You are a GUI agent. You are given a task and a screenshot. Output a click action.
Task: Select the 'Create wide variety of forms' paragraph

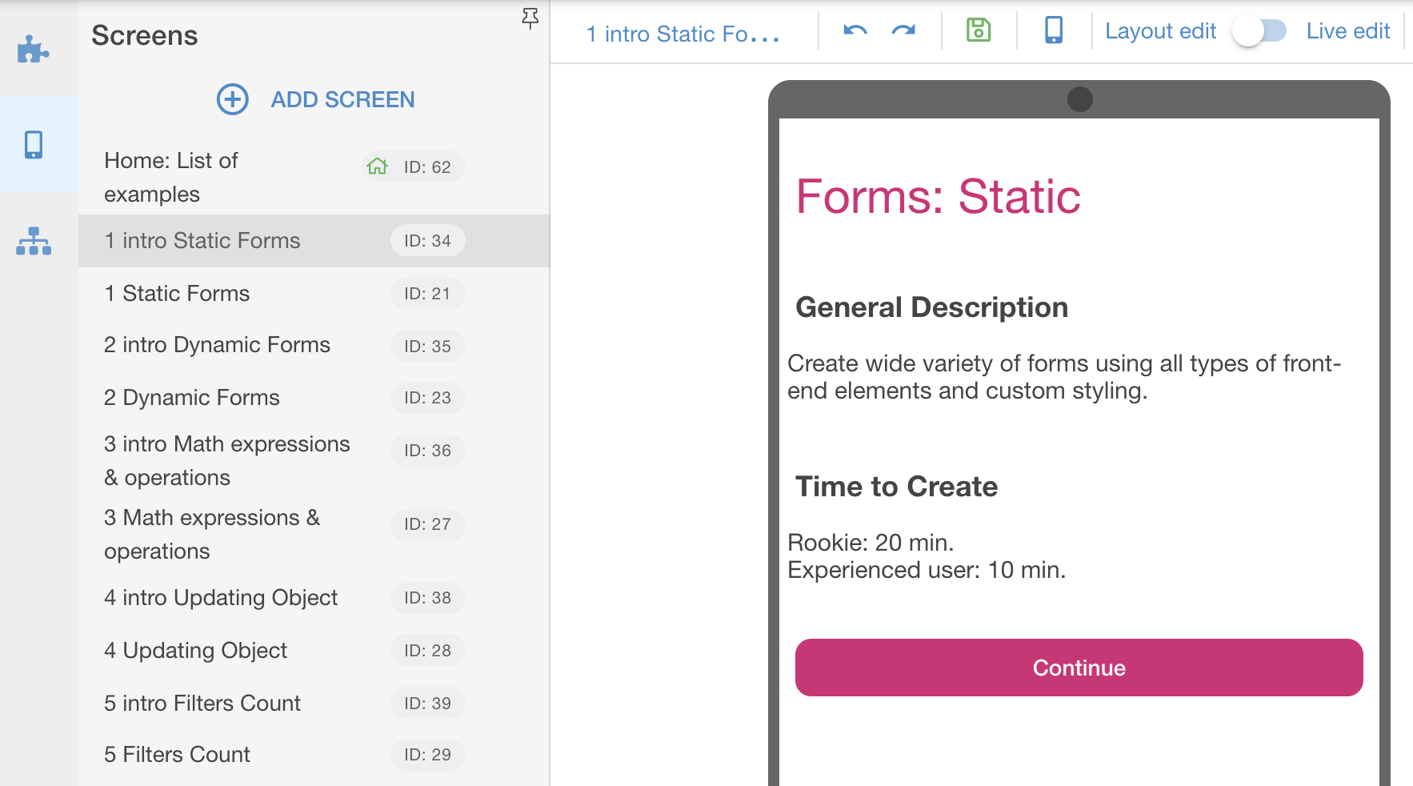pos(1064,377)
